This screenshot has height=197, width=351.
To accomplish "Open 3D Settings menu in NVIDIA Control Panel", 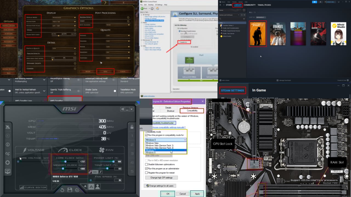I will click(x=158, y=5).
